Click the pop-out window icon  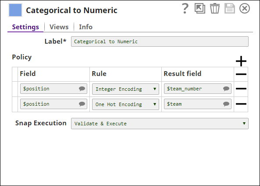(x=200, y=8)
